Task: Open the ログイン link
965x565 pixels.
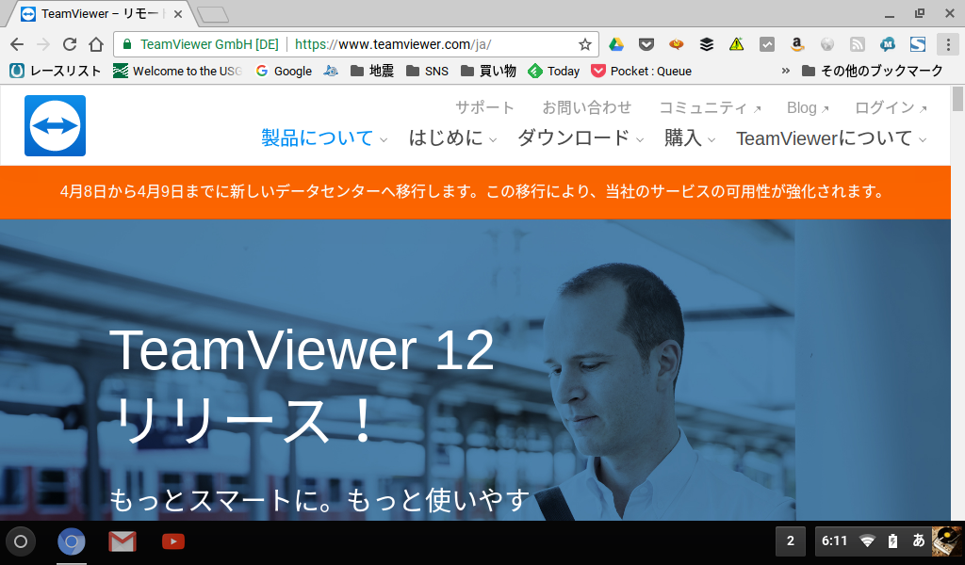Action: [891, 107]
